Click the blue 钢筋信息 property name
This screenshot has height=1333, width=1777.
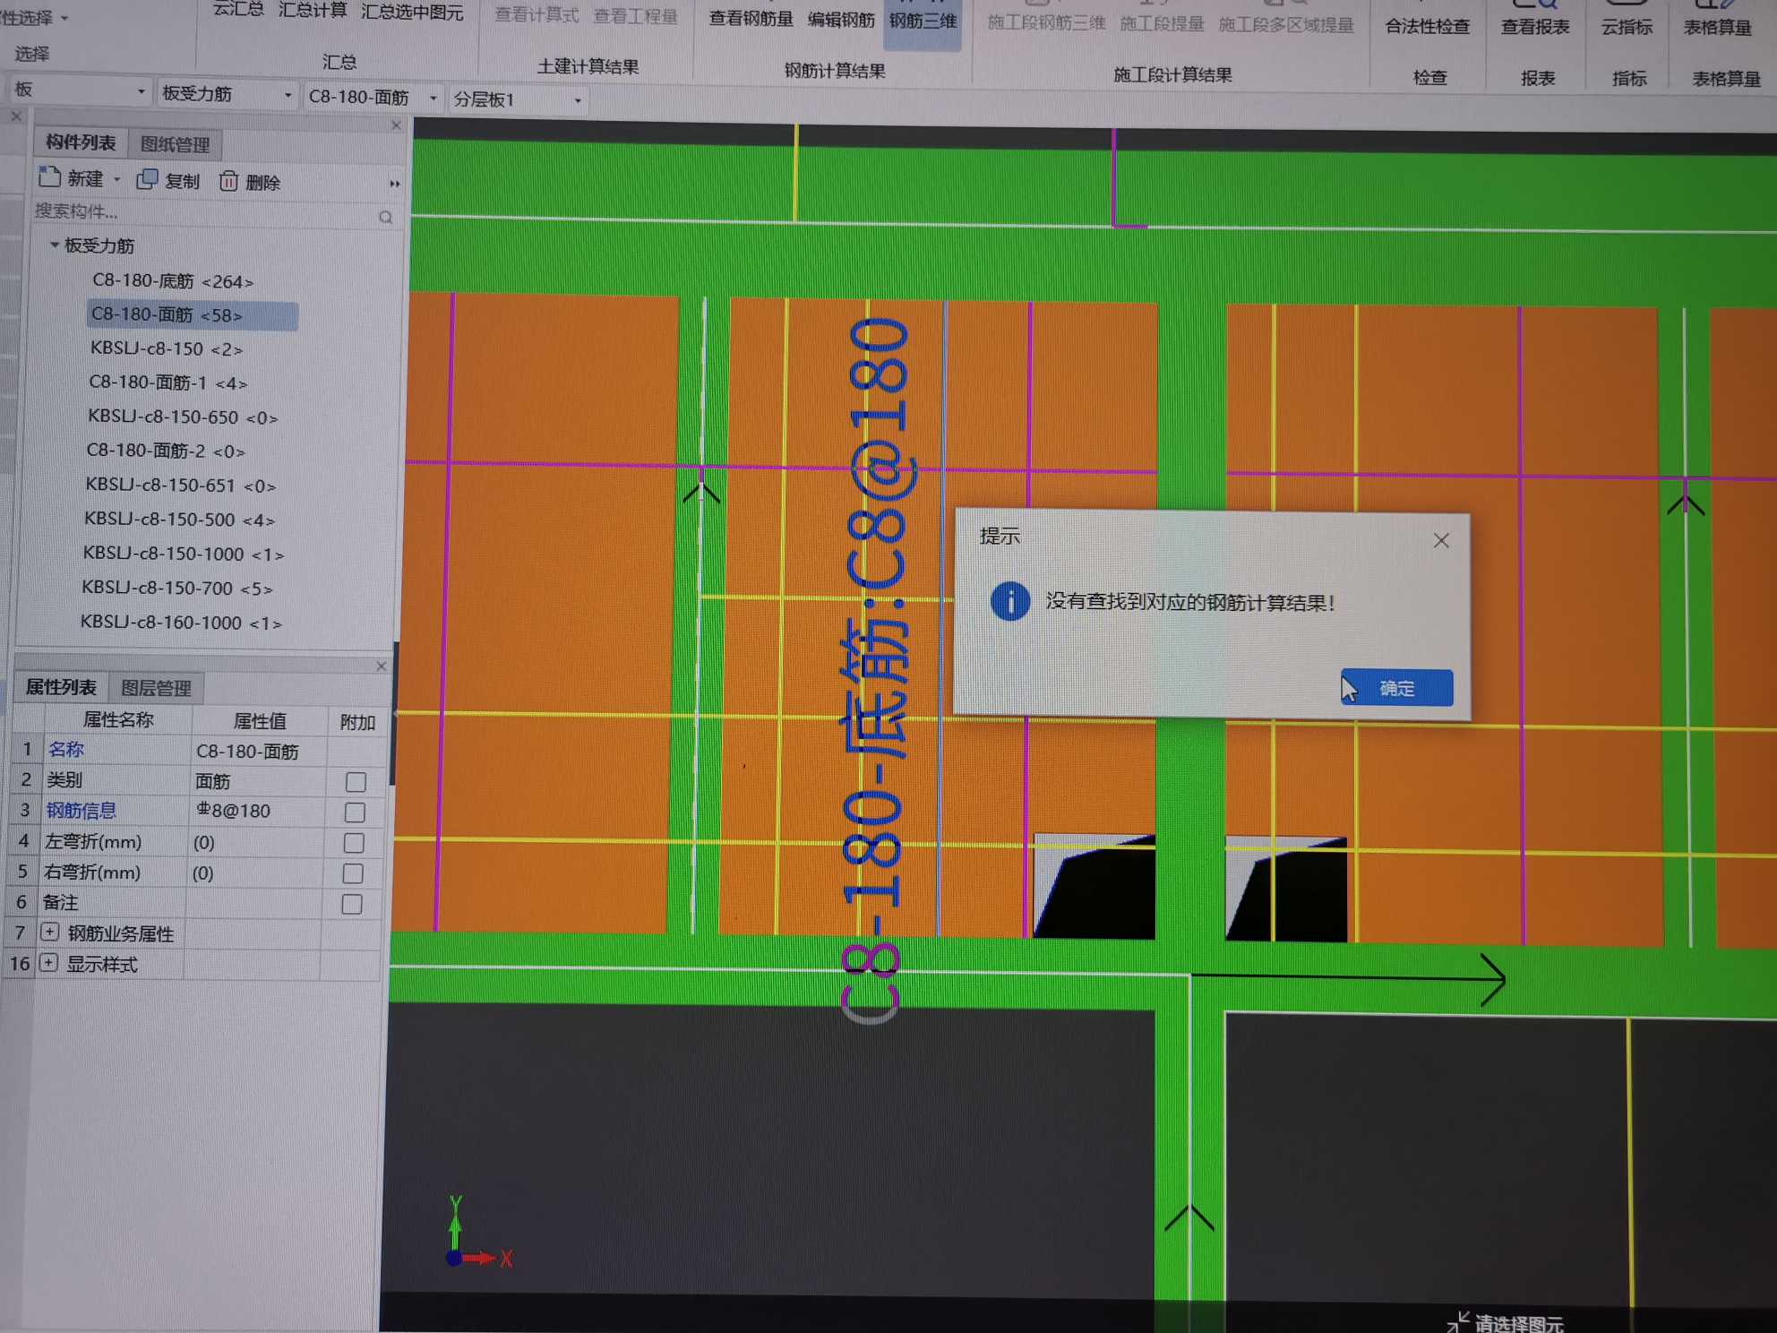[82, 810]
